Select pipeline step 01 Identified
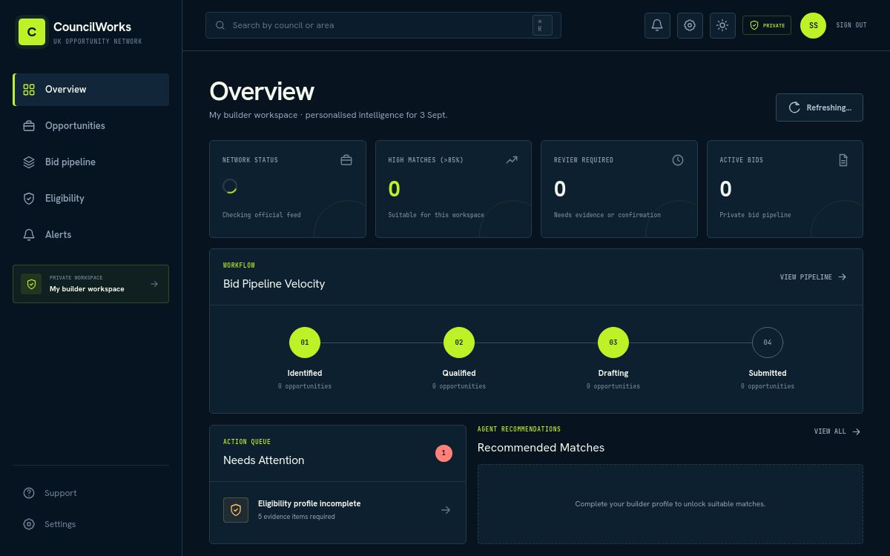 pyautogui.click(x=305, y=342)
